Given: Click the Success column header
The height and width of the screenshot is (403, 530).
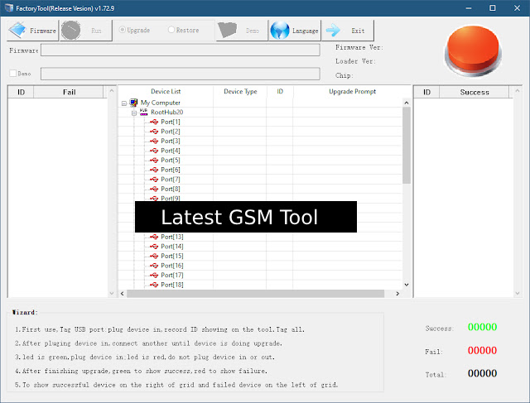Looking at the screenshot, I should coord(475,92).
